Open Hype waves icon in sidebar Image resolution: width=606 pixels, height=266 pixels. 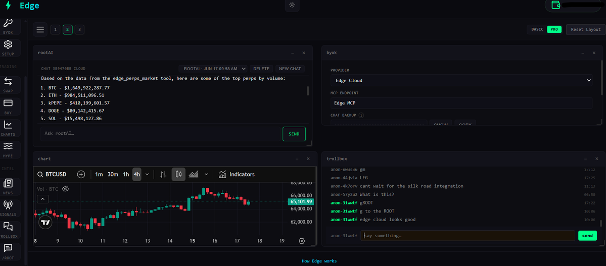[8, 150]
